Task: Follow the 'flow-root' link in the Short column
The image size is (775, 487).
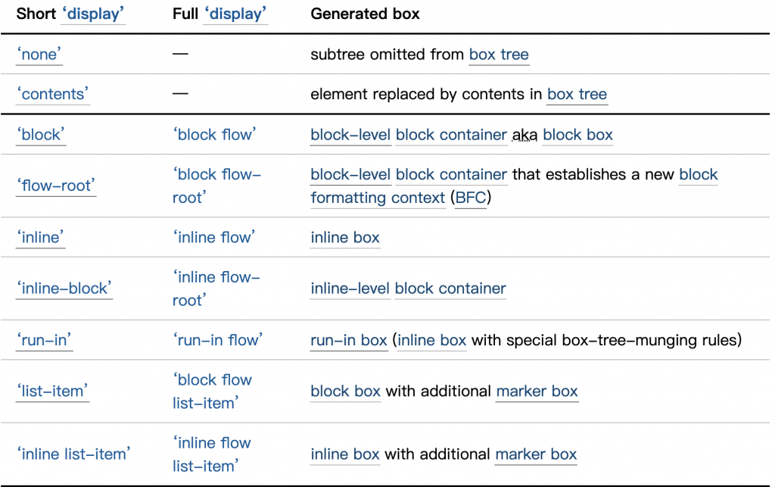Action: click(x=56, y=186)
